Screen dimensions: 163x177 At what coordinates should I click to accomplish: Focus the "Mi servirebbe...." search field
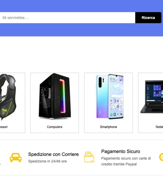[67, 18]
